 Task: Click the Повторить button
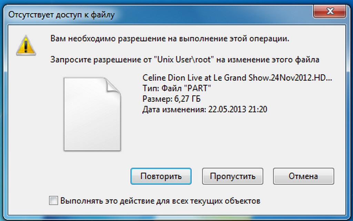[x=161, y=176]
